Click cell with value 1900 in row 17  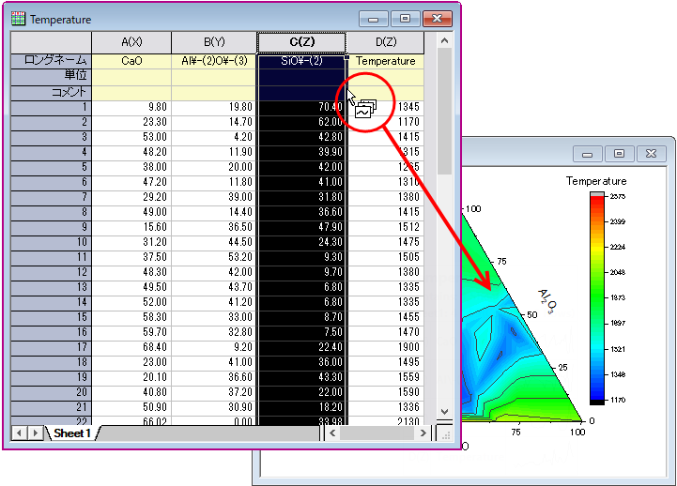pyautogui.click(x=386, y=347)
